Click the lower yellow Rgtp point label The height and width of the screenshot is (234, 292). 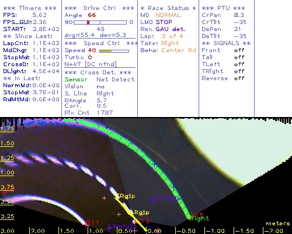141,212
